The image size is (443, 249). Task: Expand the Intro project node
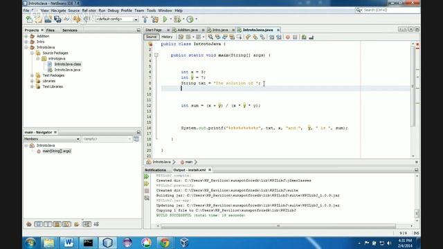26,41
